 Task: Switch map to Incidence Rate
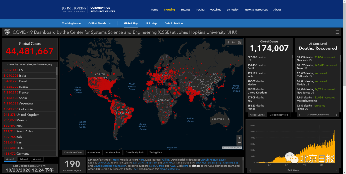(x=113, y=152)
